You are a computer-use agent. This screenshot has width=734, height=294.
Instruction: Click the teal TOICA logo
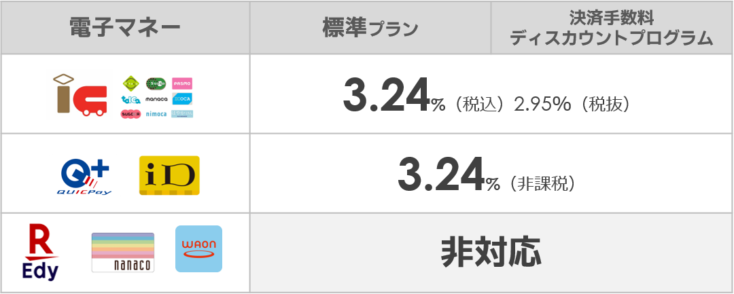coord(131,99)
